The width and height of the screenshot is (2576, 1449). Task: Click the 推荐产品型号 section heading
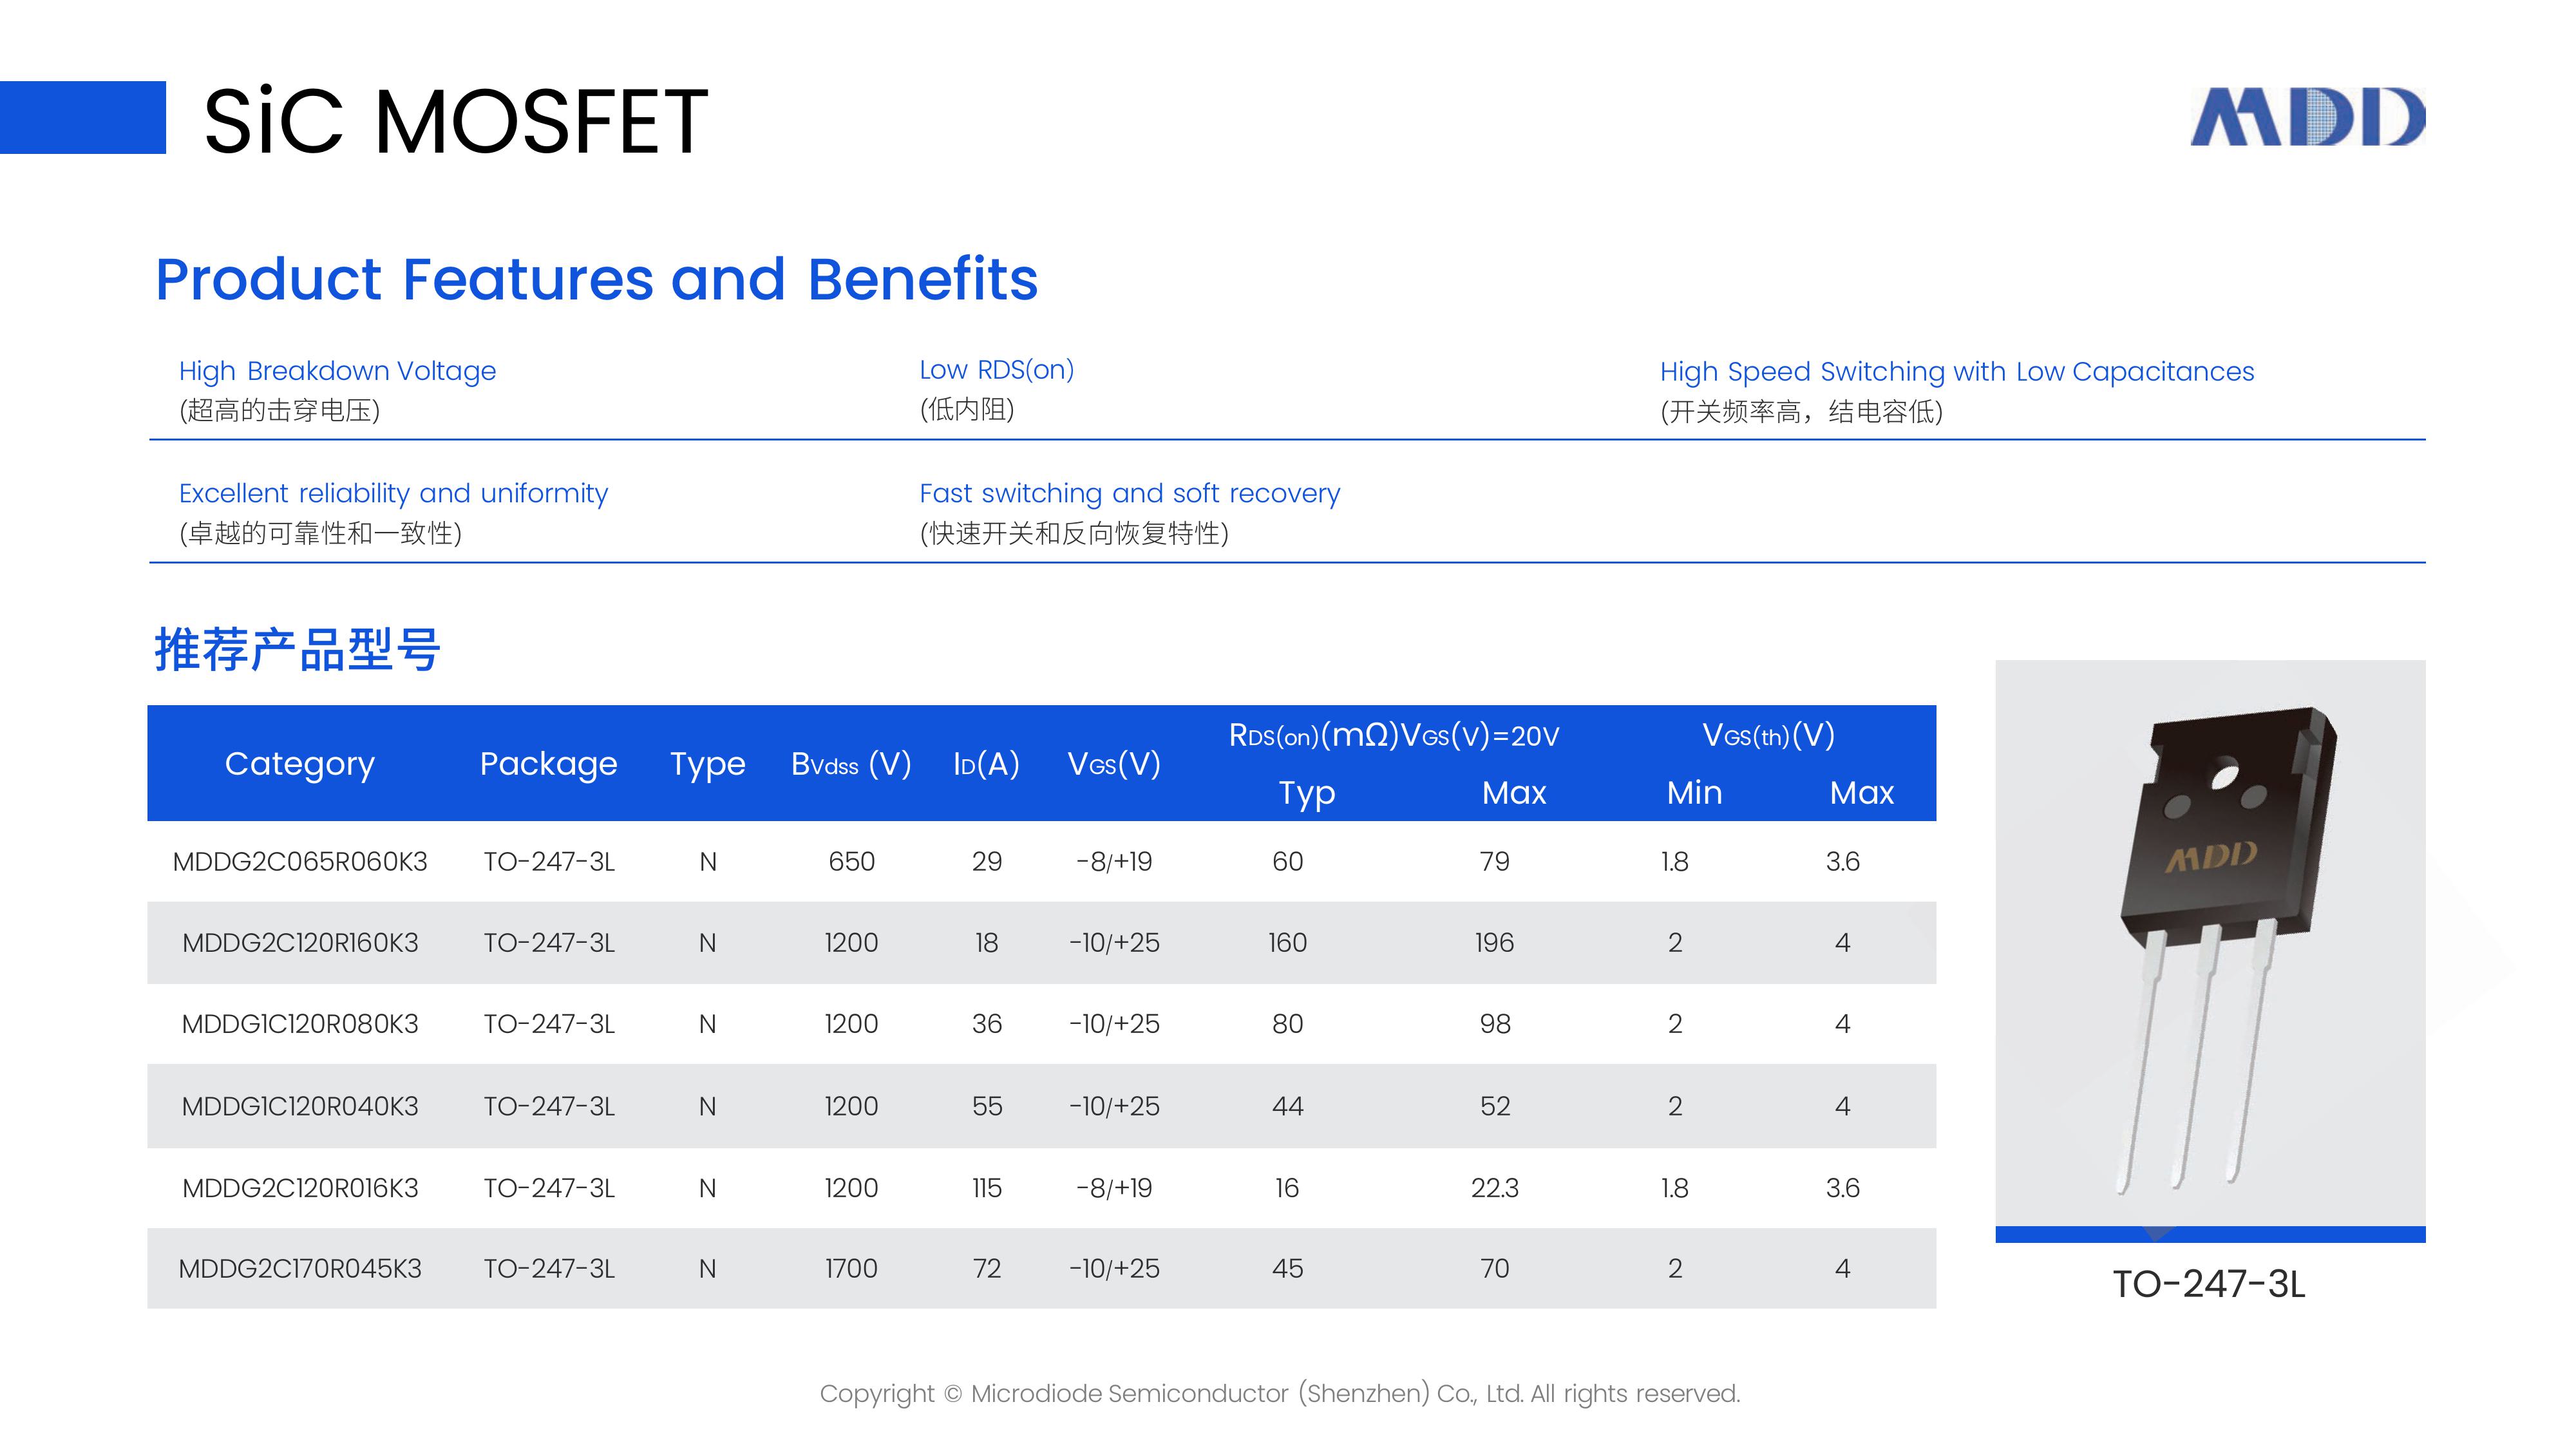tap(297, 650)
